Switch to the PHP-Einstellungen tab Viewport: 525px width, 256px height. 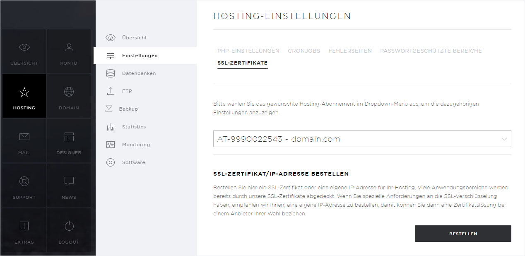click(248, 51)
